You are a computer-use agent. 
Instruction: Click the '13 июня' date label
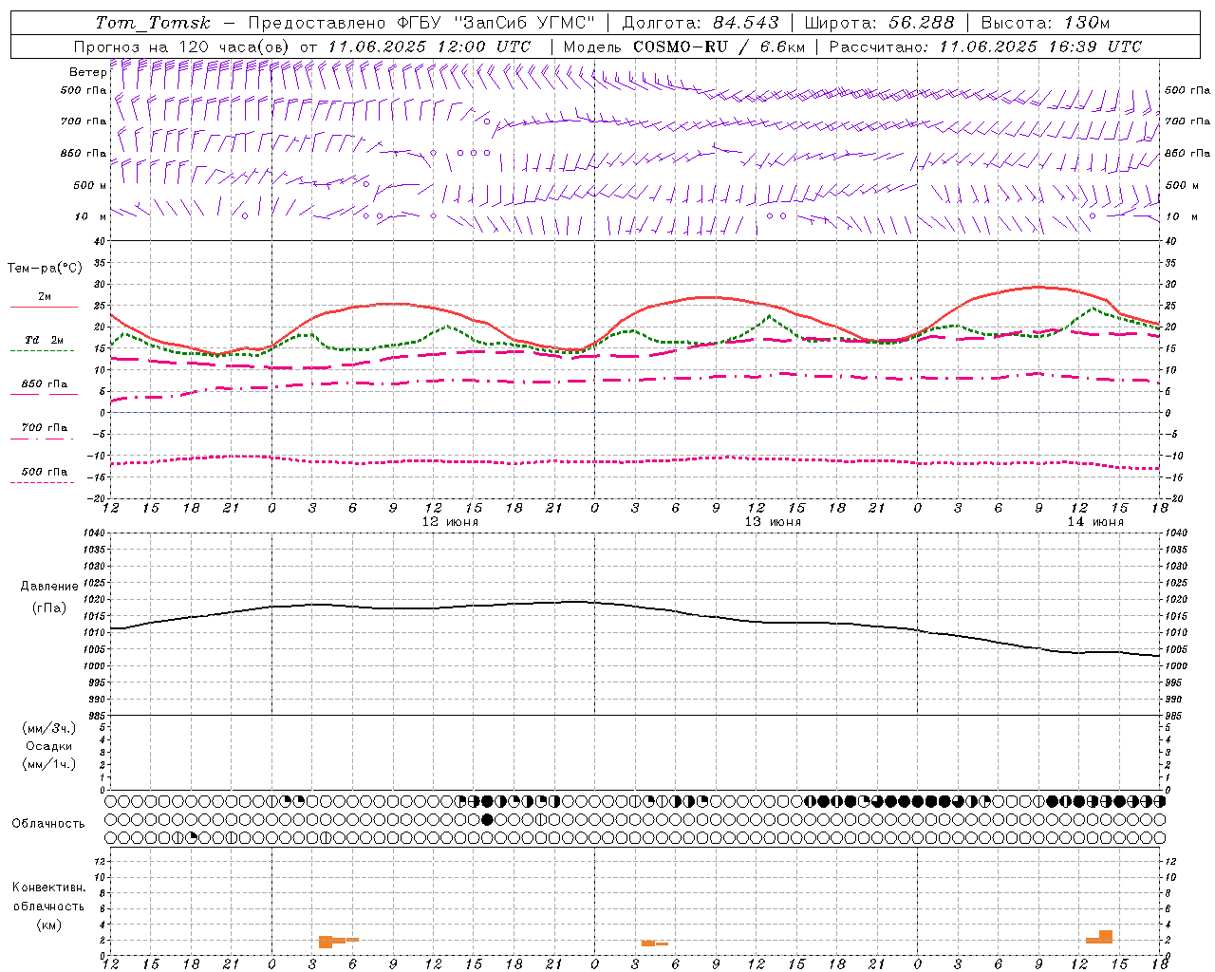(x=773, y=522)
